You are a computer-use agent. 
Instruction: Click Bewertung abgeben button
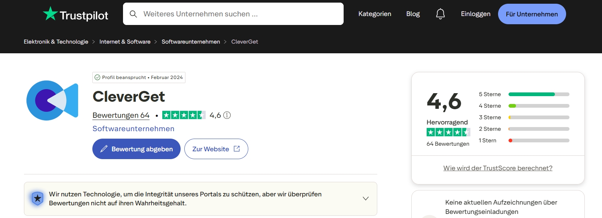pyautogui.click(x=136, y=149)
